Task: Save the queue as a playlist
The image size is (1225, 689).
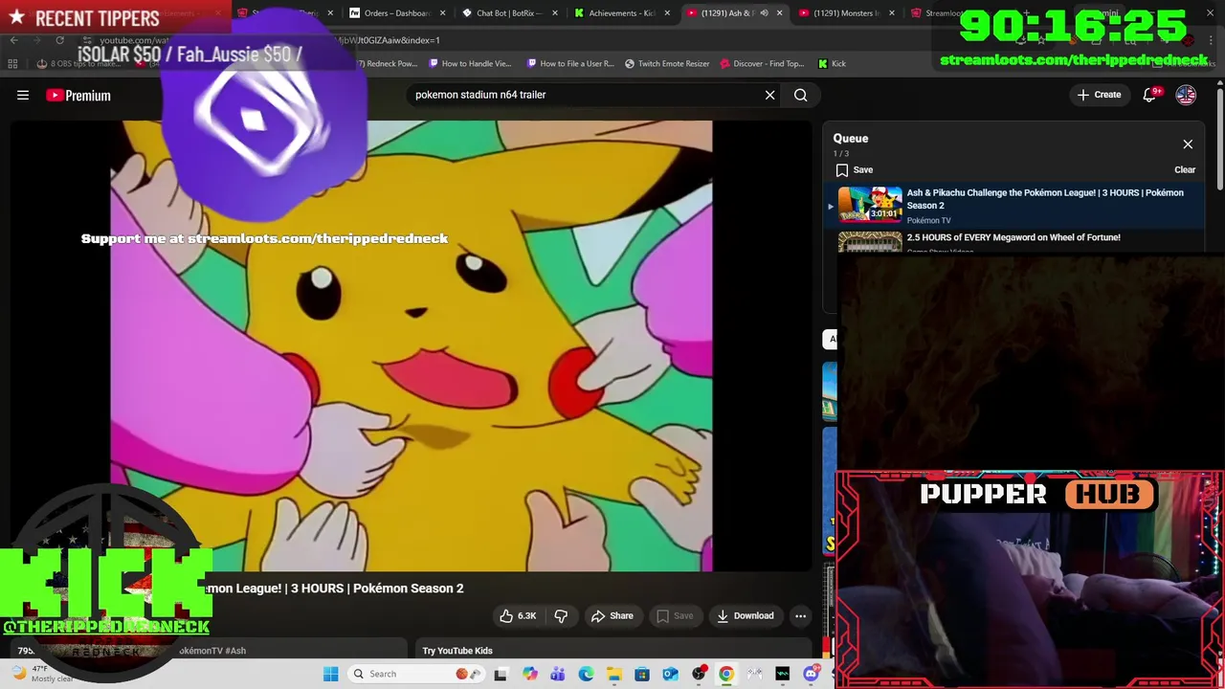Action: [x=854, y=169]
